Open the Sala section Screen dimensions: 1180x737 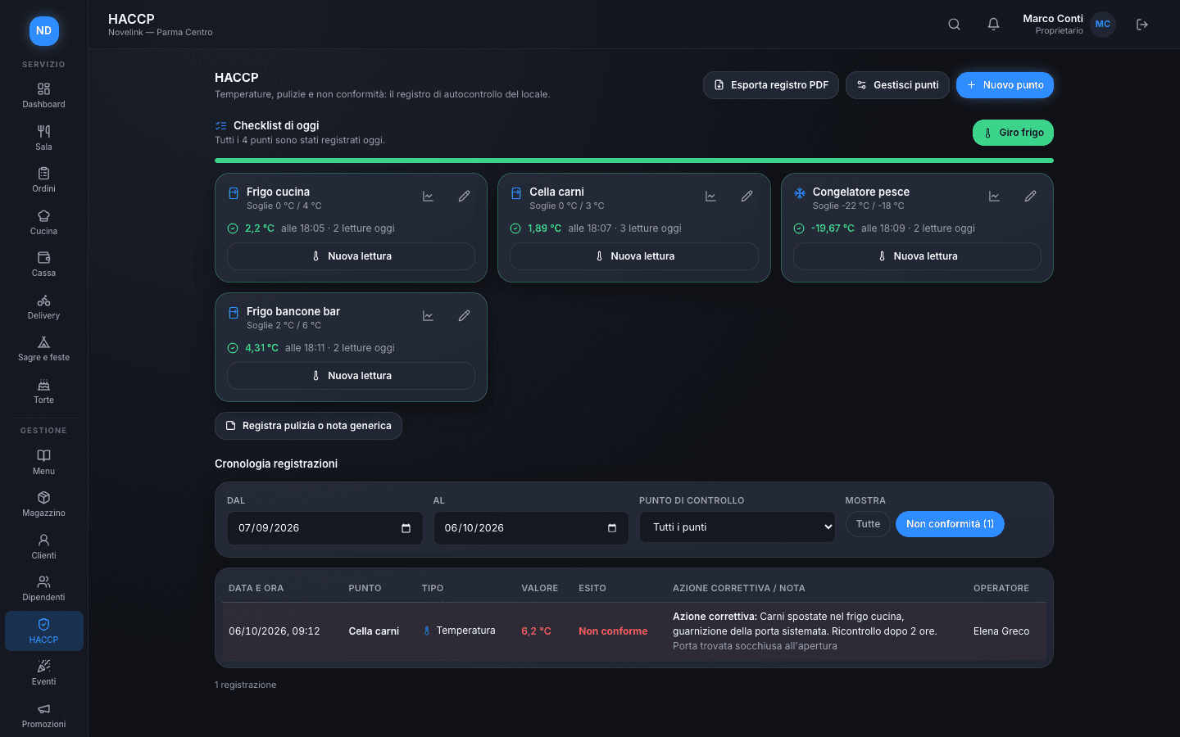44,138
